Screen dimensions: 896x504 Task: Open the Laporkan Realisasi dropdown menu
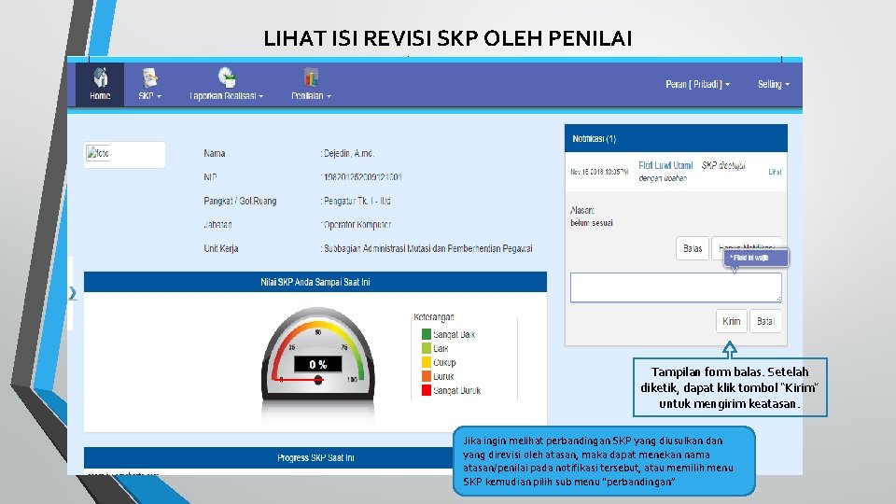coord(226,96)
